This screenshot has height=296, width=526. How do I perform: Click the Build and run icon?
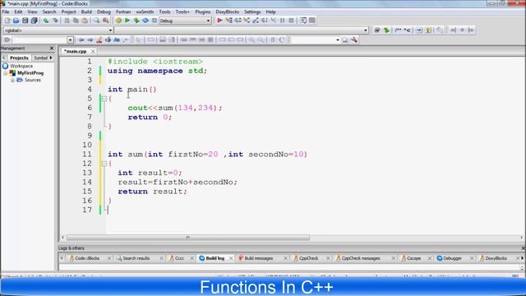136,21
